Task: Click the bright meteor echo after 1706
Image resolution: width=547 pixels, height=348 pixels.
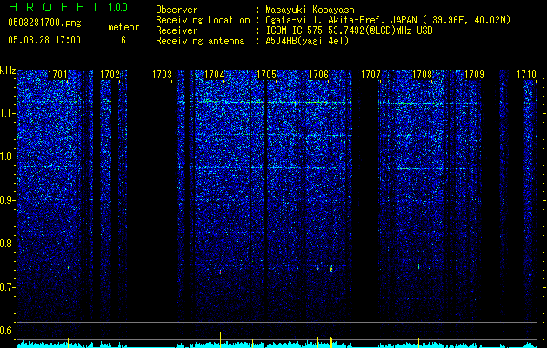Action: click(x=331, y=269)
